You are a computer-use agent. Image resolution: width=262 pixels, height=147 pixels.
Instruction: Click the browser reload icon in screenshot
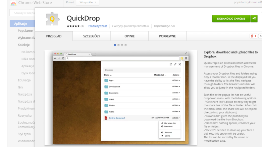click(63, 58)
